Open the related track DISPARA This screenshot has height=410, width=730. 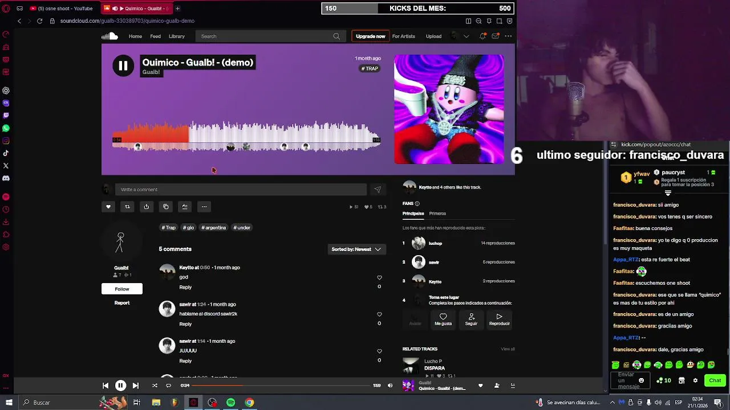435,368
